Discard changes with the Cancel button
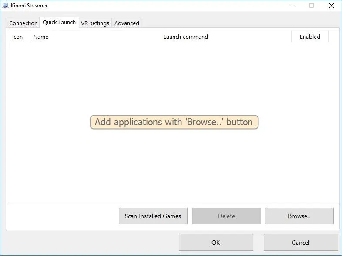The height and width of the screenshot is (256, 342). tap(301, 242)
